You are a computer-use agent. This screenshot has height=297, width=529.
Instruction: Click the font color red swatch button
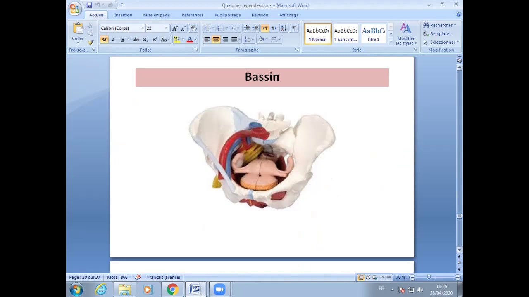click(x=190, y=40)
